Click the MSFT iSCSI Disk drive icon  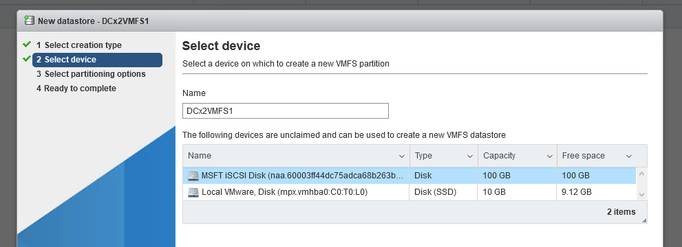(x=193, y=176)
